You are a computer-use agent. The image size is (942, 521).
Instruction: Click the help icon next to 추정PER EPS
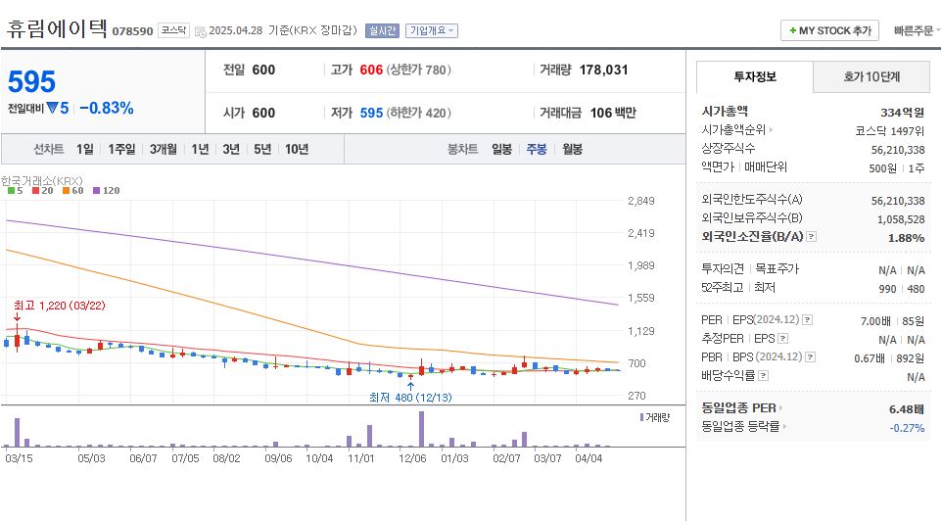pyautogui.click(x=782, y=338)
